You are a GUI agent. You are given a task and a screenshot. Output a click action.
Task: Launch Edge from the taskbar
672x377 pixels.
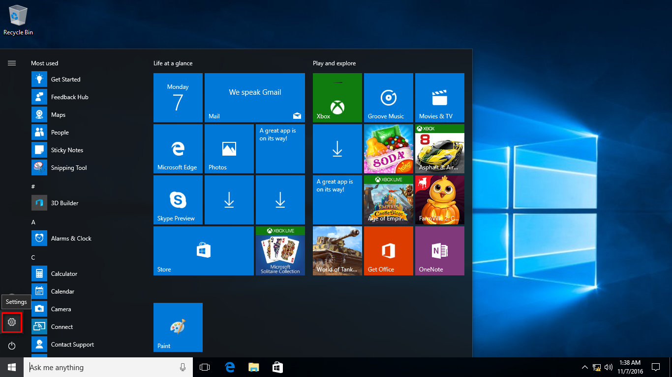coord(230,367)
